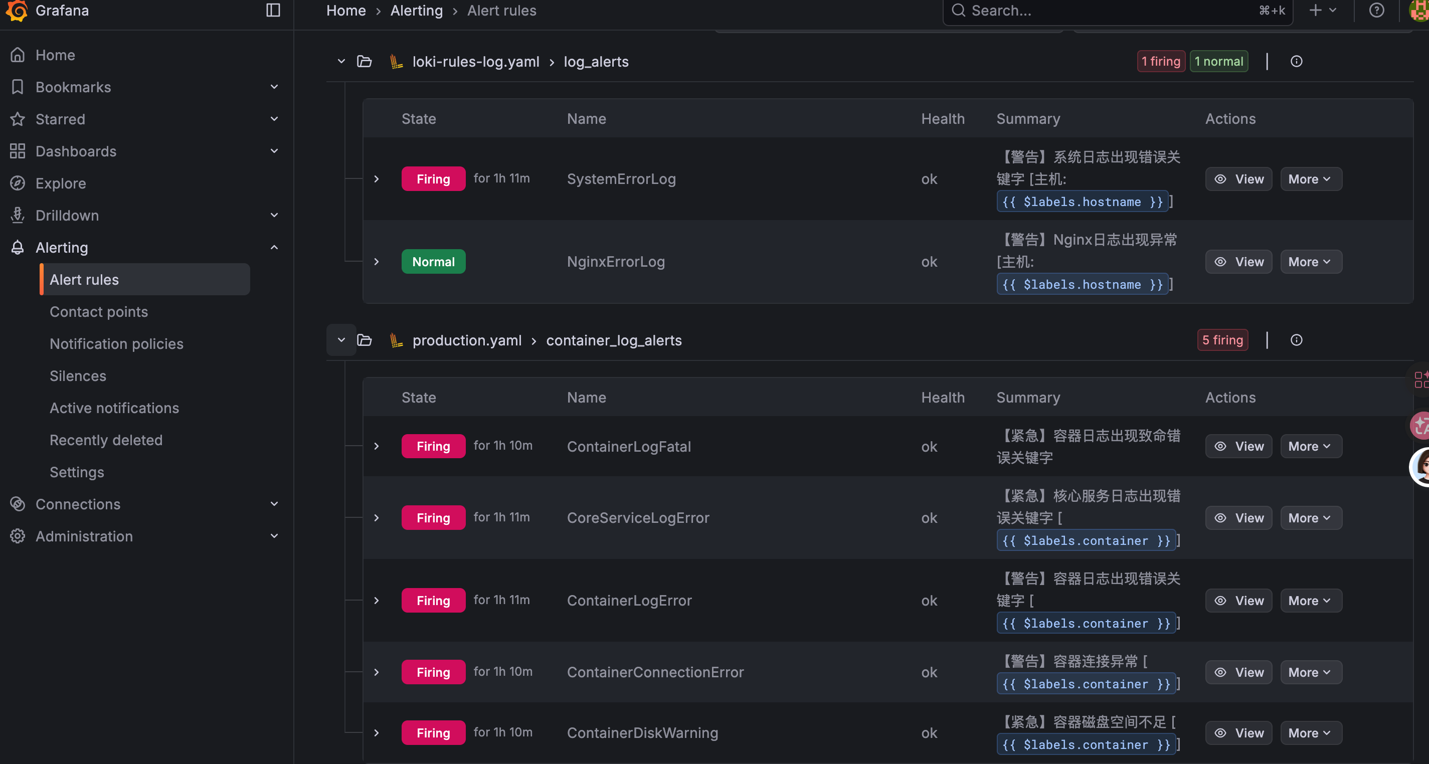Click the 1 firing badge filter
1429x764 pixels.
click(1161, 62)
